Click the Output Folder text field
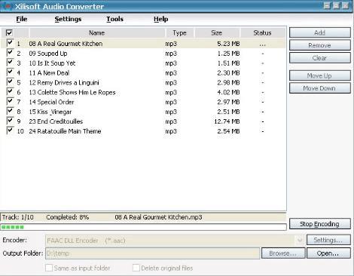The image size is (354, 276). tap(153, 253)
